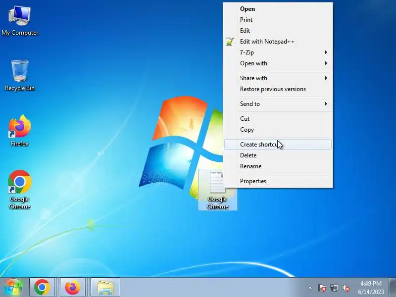Image resolution: width=396 pixels, height=297 pixels.
Task: Launch Chrome from the taskbar
Action: (x=42, y=288)
